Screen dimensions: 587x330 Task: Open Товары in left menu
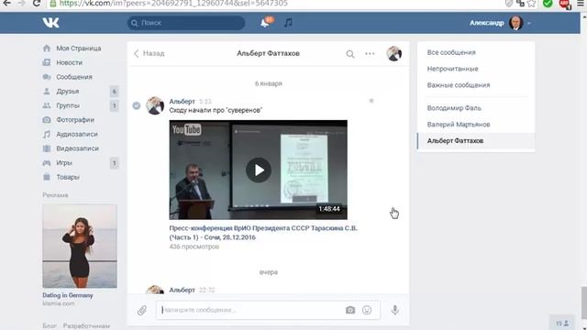[x=68, y=177]
